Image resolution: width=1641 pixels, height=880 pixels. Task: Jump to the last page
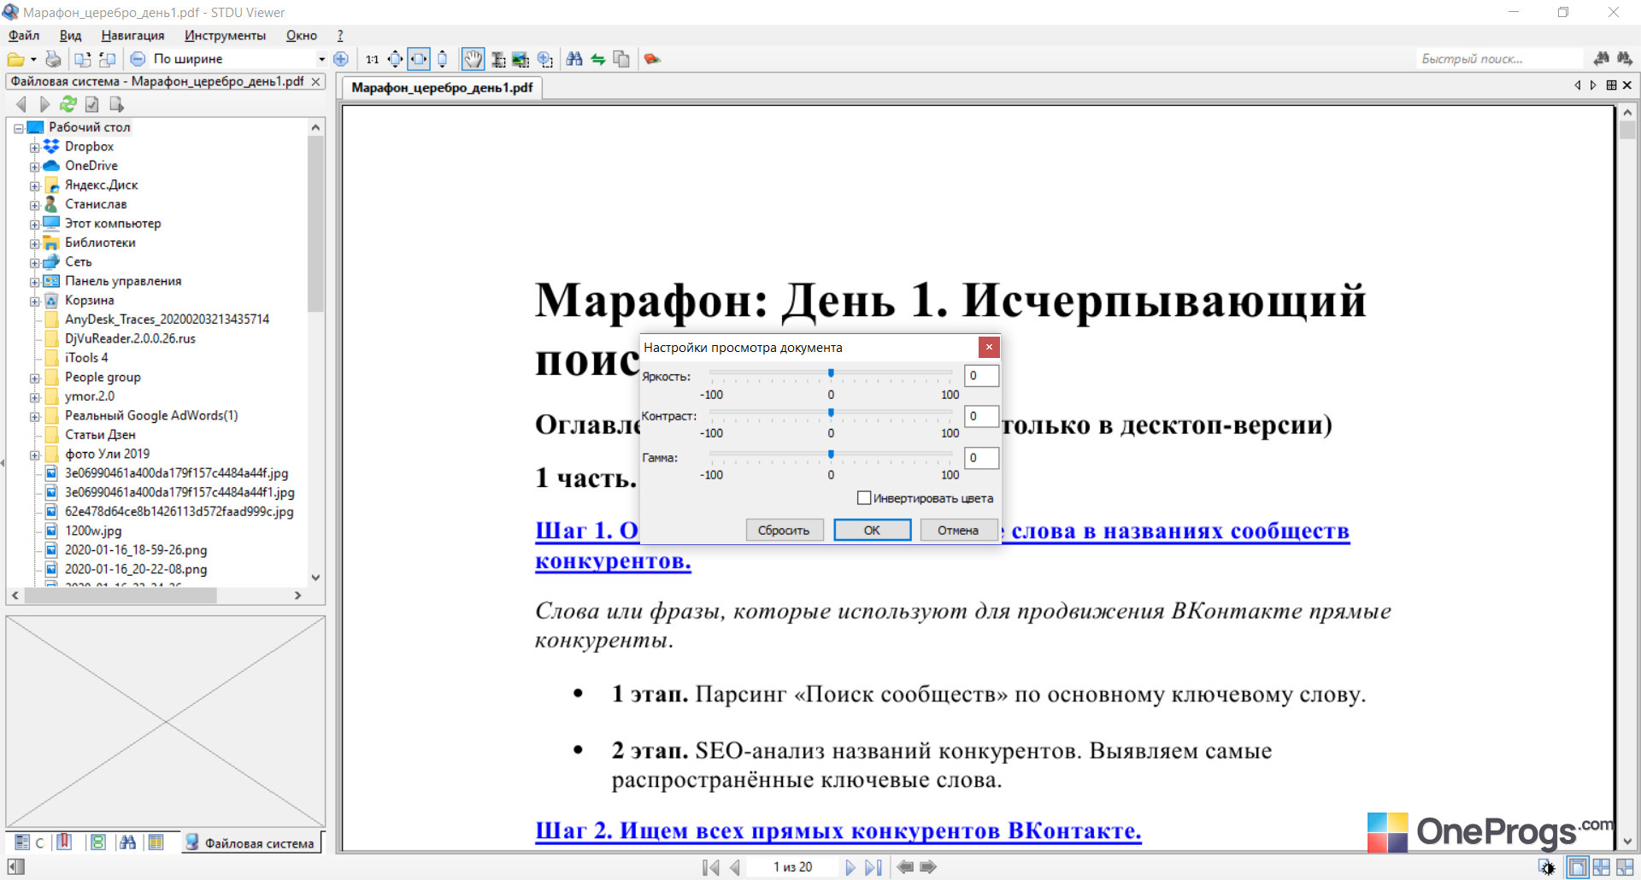pyautogui.click(x=873, y=867)
